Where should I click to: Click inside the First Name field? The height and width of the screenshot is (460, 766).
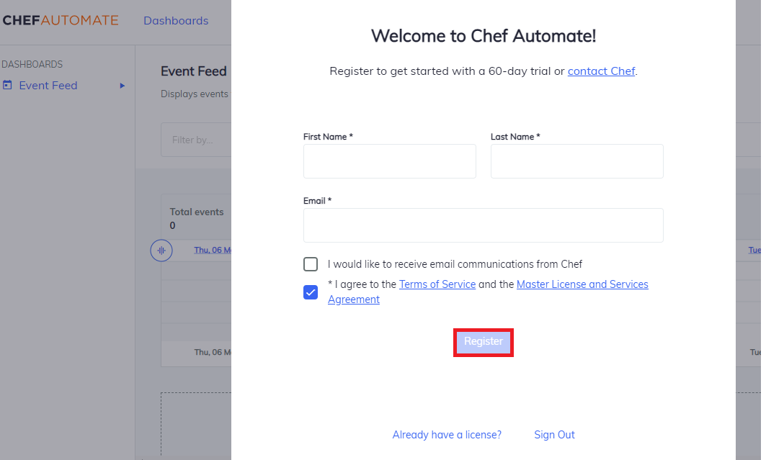coord(389,161)
